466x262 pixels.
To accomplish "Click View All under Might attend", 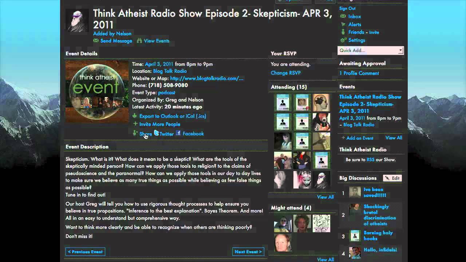I will tap(325, 259).
